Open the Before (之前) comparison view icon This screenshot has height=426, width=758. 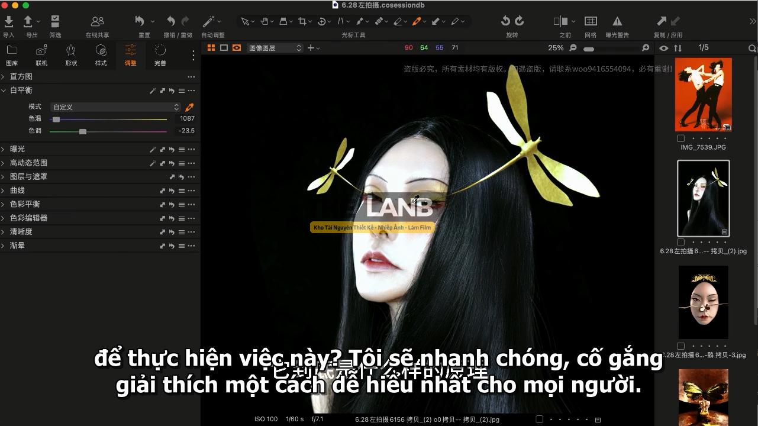560,21
